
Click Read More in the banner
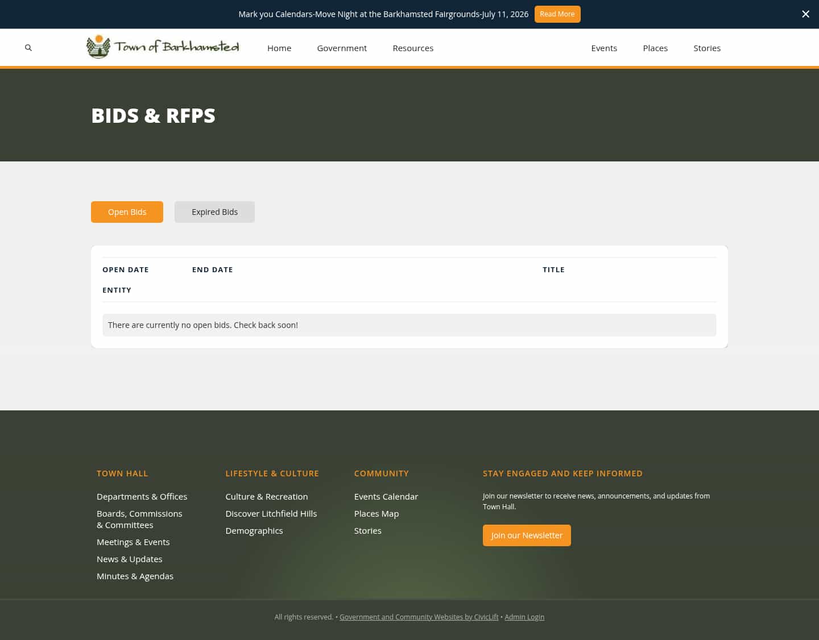[x=557, y=14]
